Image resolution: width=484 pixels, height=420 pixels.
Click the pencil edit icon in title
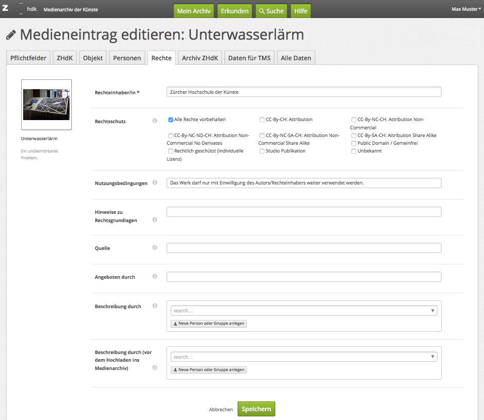click(x=11, y=35)
